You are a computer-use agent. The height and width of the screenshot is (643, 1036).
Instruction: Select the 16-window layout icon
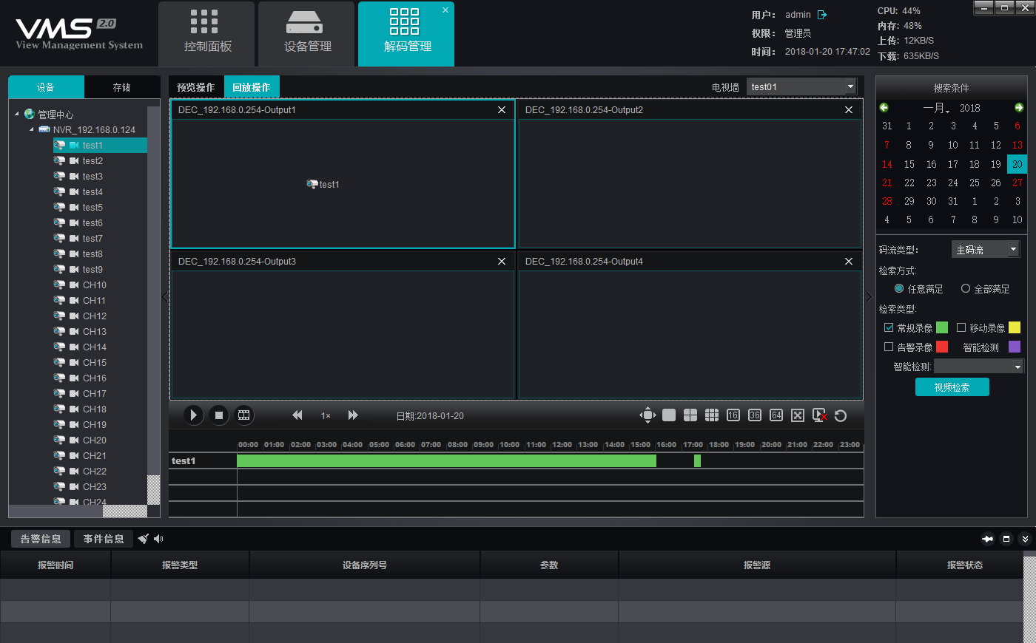(733, 415)
